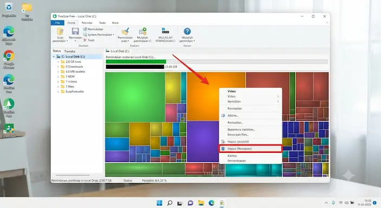
Task: Click the Scan pemindain folder icon
Action: point(60,31)
